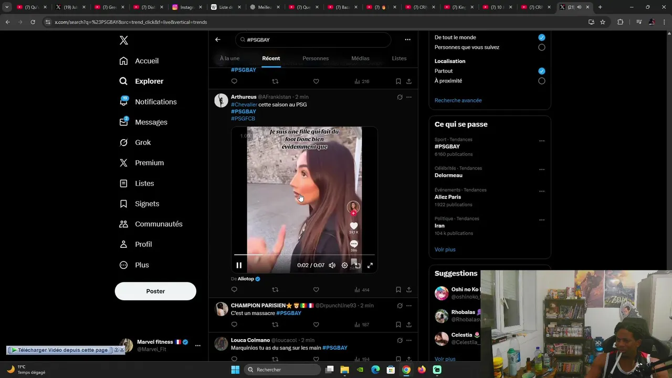Reply to Arthureus post

pos(234,290)
